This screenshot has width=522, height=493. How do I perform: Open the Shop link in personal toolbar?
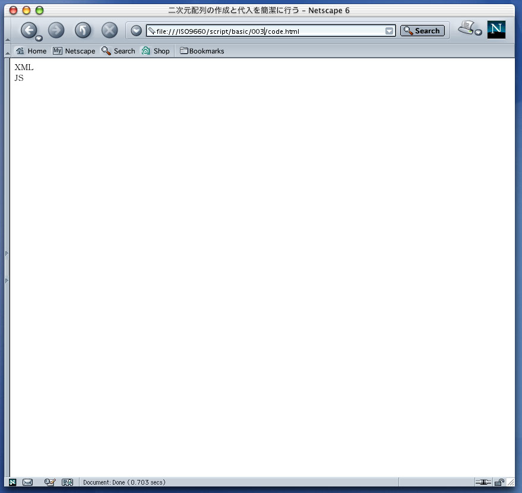click(156, 51)
